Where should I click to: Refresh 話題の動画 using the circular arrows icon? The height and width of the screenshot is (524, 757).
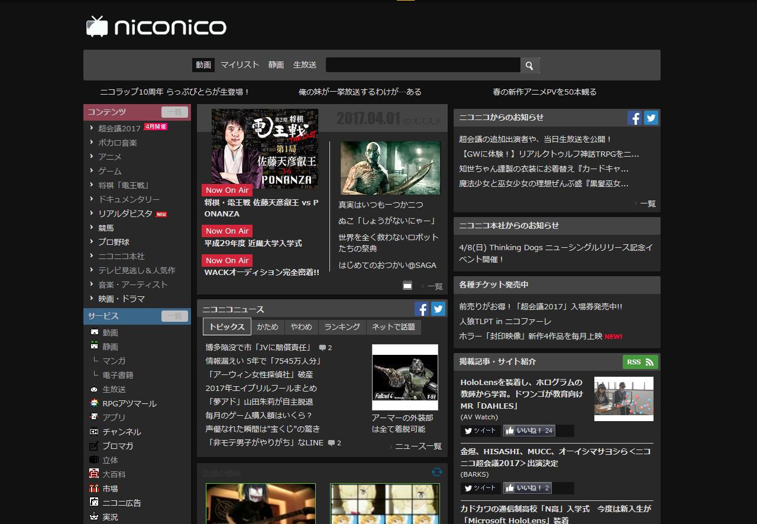[x=437, y=472]
